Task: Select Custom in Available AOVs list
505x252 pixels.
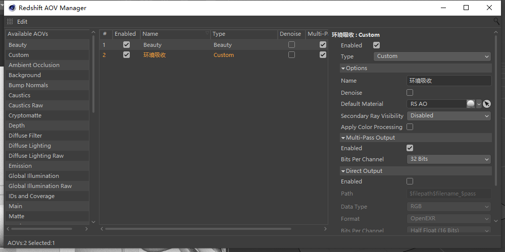Action: pos(47,55)
